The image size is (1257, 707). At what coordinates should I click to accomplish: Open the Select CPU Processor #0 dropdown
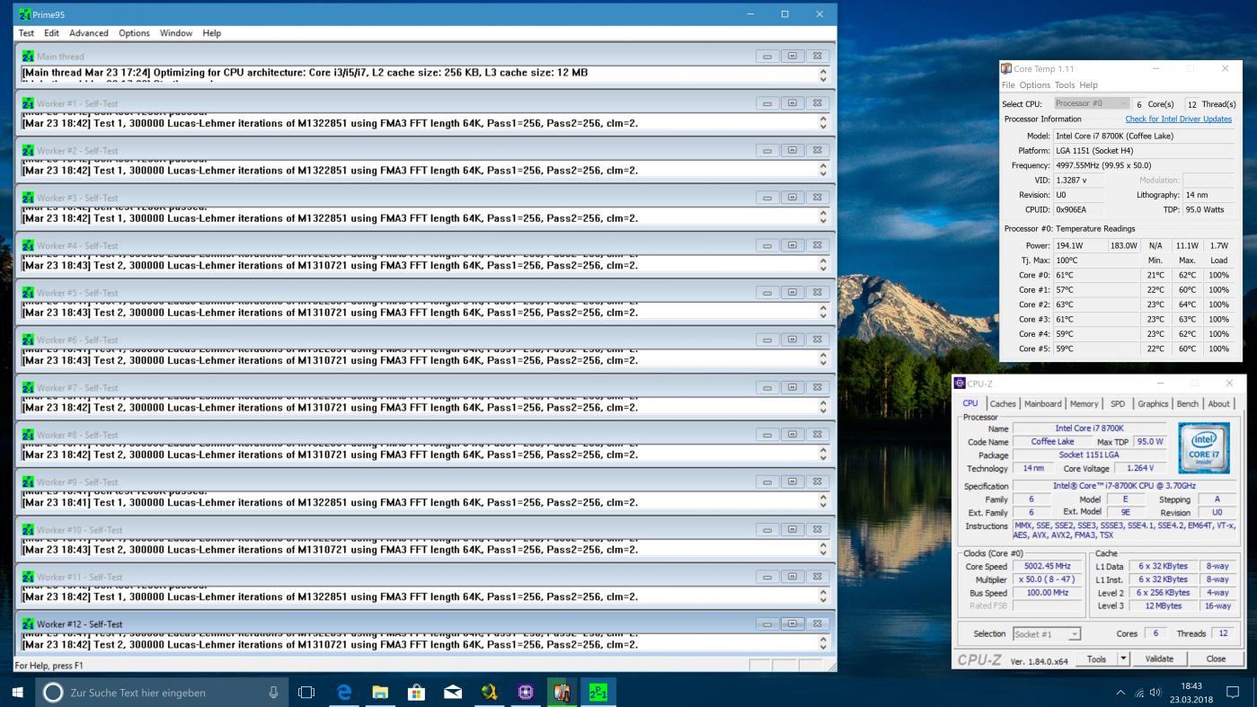click(x=1092, y=103)
